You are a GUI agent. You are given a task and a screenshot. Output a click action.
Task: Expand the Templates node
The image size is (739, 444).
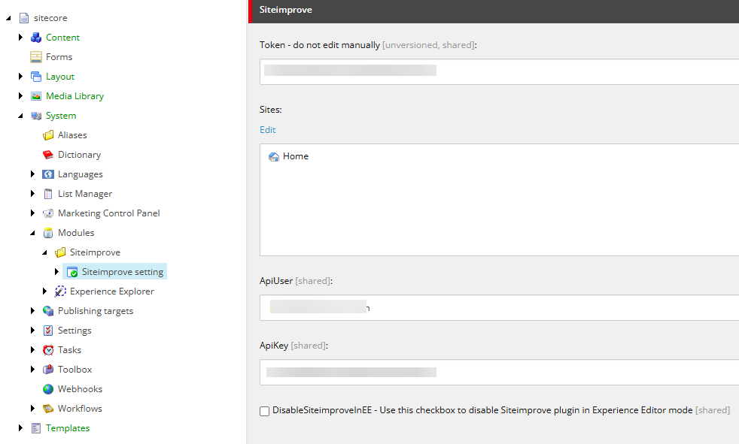click(x=20, y=428)
